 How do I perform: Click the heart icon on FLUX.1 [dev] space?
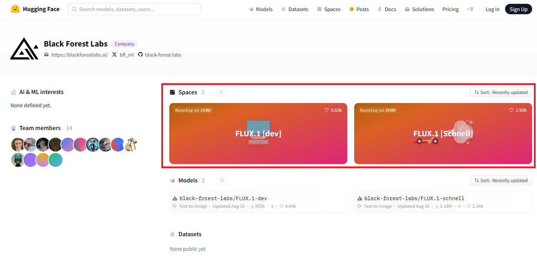coord(326,110)
